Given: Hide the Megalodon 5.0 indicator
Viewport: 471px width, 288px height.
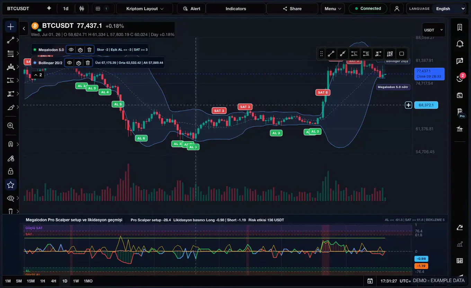Looking at the screenshot, I should tap(71, 50).
